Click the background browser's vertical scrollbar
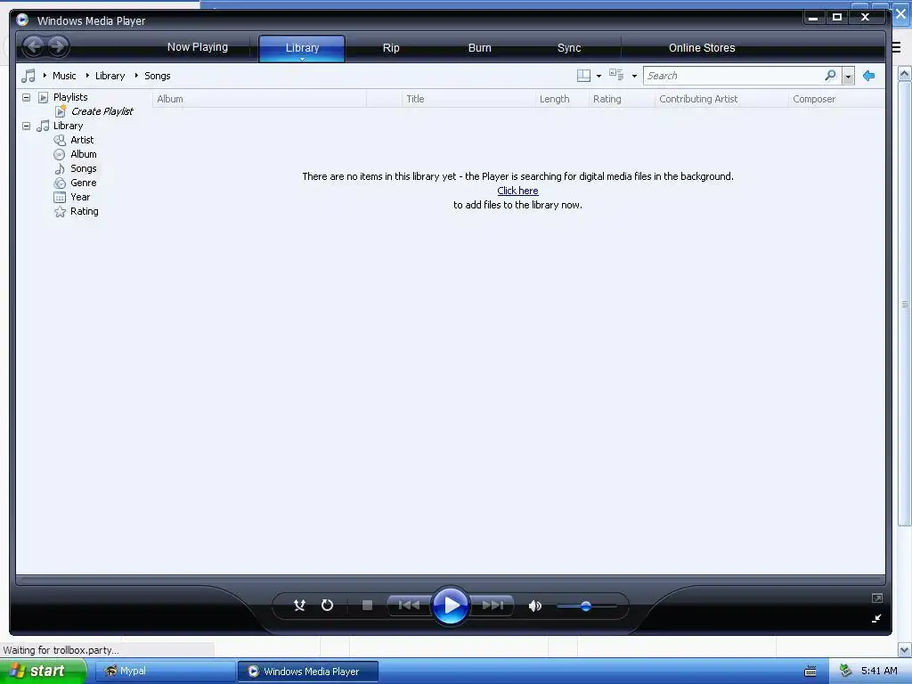Viewport: 912px width, 684px height. 905,304
